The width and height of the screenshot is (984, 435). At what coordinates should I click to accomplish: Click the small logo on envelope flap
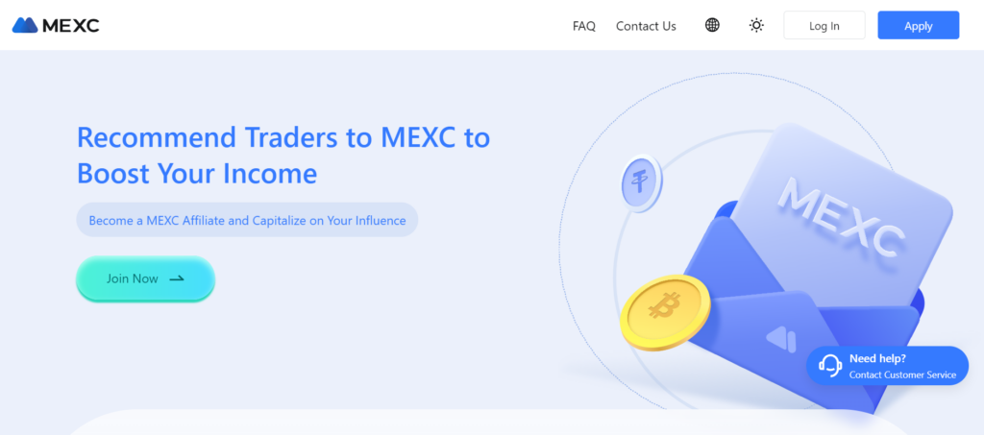(781, 339)
